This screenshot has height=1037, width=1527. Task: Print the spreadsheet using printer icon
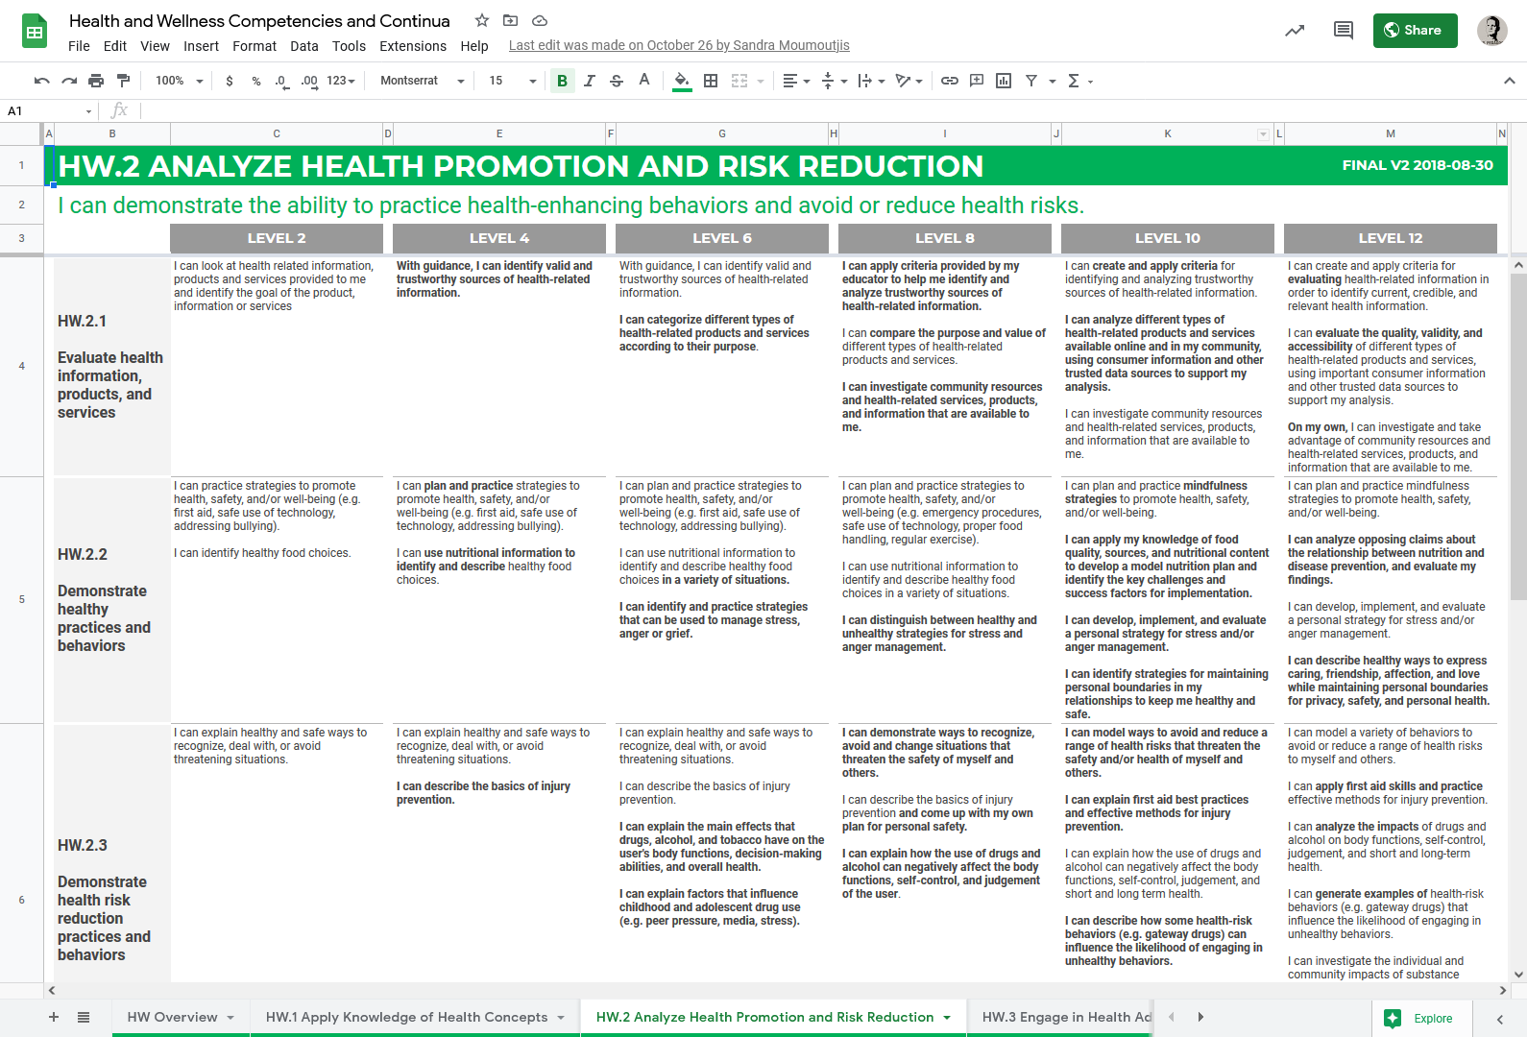click(96, 81)
